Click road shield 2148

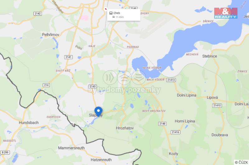pos(162,124)
